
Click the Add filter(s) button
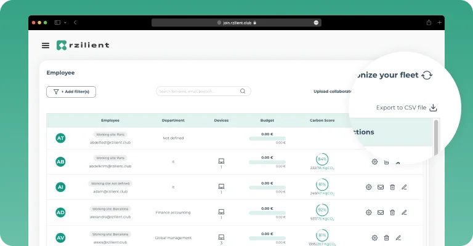tap(71, 92)
